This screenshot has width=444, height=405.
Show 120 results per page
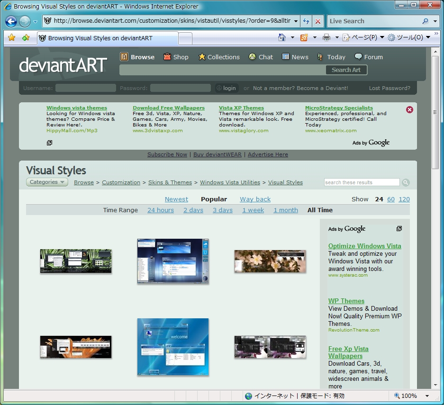click(404, 199)
